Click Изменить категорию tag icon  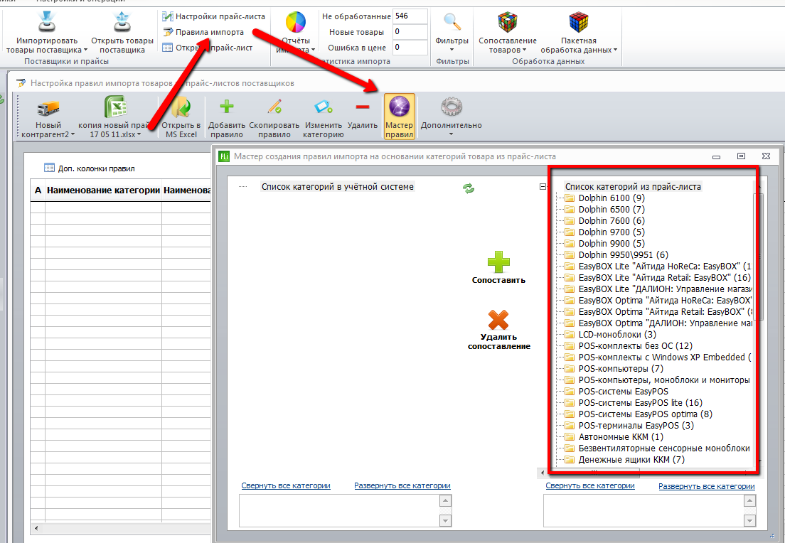[x=324, y=107]
